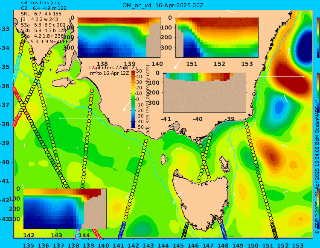
Task: Click longitude label '146' on bottom axis
Action: (193, 245)
